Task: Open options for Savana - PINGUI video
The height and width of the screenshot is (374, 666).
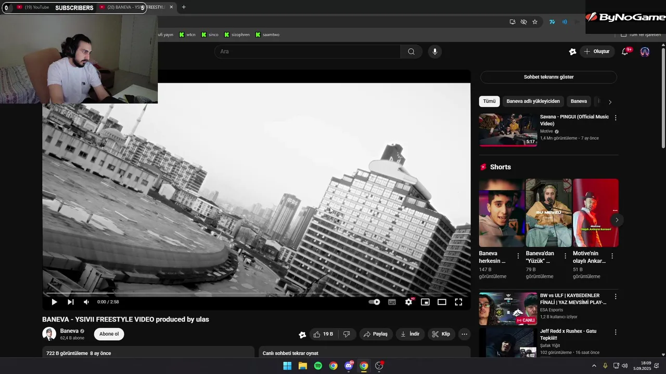Action: tap(616, 118)
